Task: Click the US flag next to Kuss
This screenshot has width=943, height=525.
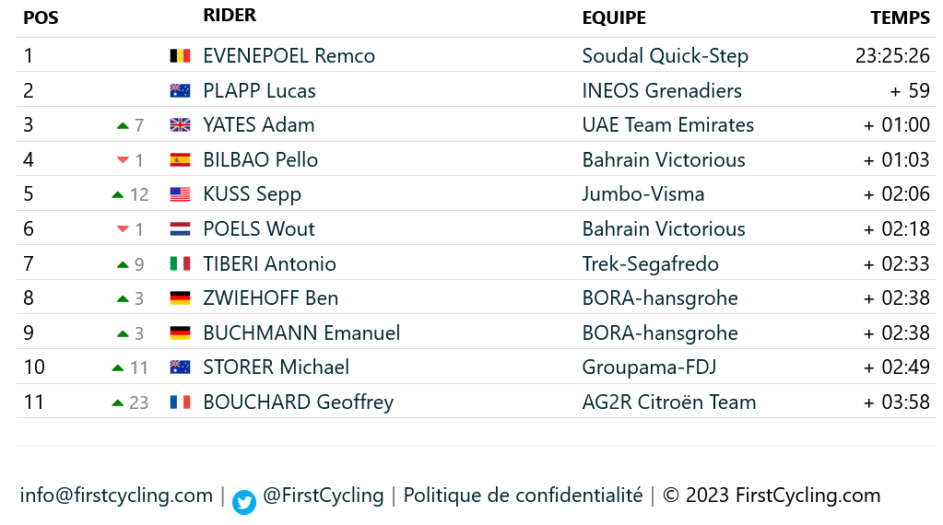Action: click(x=180, y=194)
